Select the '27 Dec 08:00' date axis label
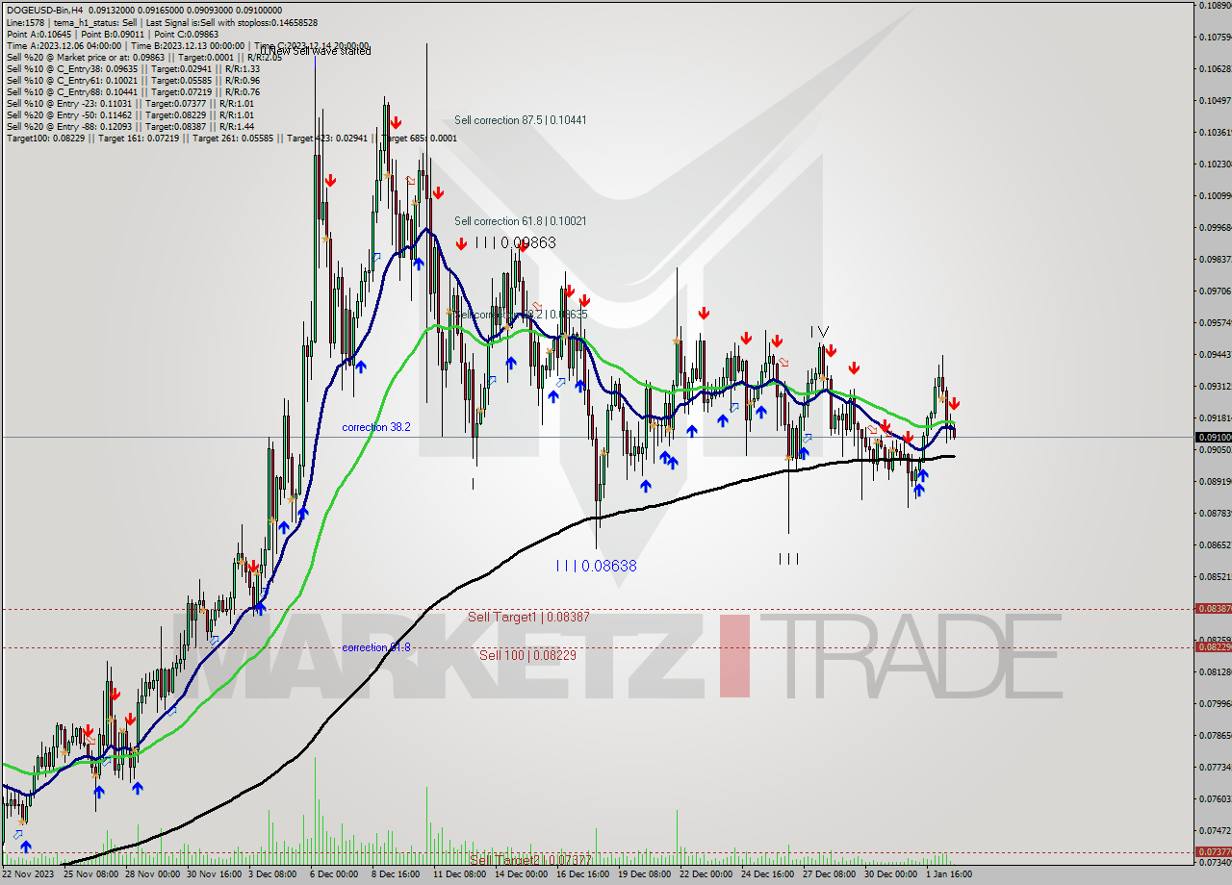1232x885 pixels. tap(830, 875)
